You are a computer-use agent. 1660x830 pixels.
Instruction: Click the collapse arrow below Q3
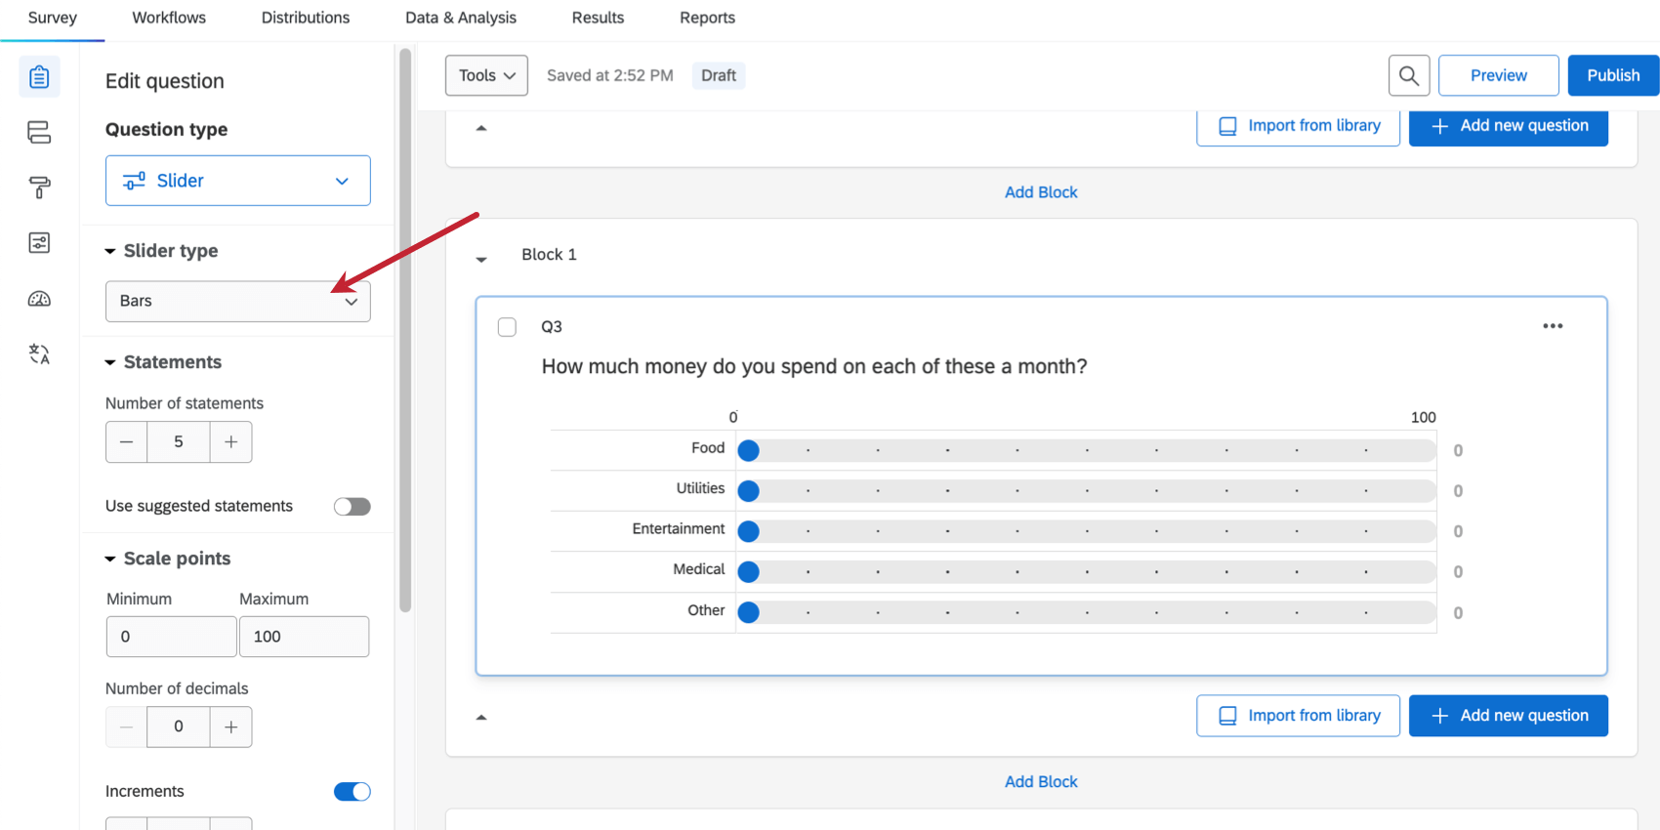[x=481, y=718]
